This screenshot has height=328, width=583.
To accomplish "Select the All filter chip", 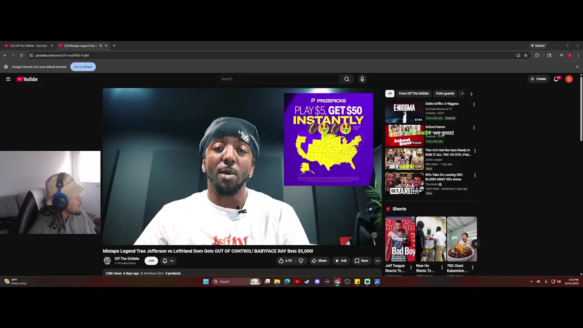I will (x=389, y=93).
